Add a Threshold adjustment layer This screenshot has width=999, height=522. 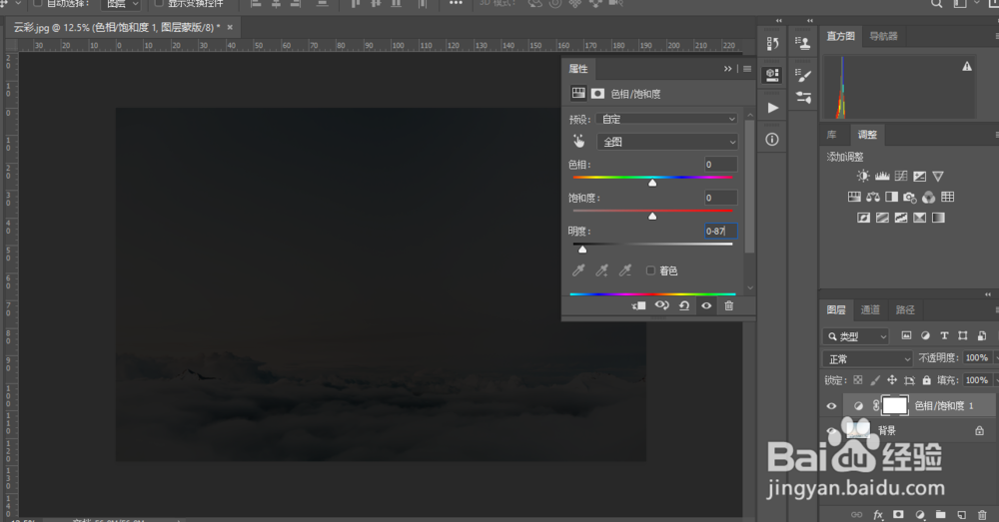pyautogui.click(x=901, y=218)
